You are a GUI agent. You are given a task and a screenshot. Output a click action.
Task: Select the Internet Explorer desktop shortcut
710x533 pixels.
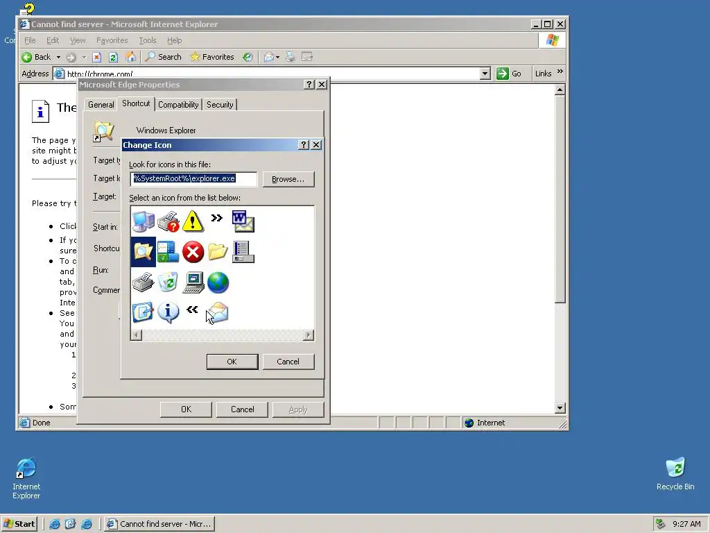(26, 479)
